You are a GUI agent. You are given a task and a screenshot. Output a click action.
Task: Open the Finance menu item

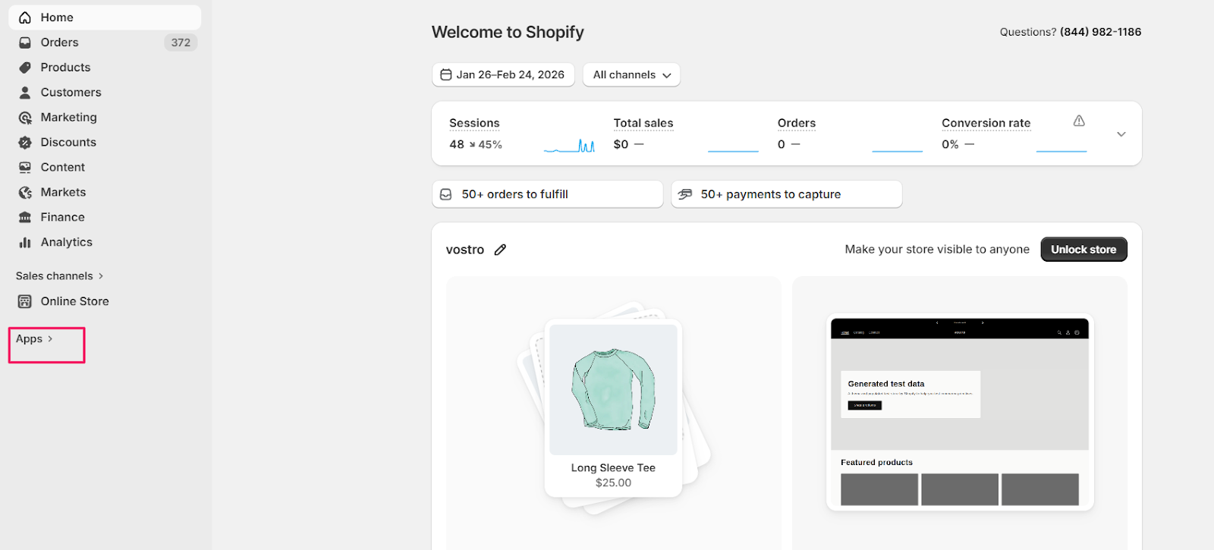tap(62, 218)
